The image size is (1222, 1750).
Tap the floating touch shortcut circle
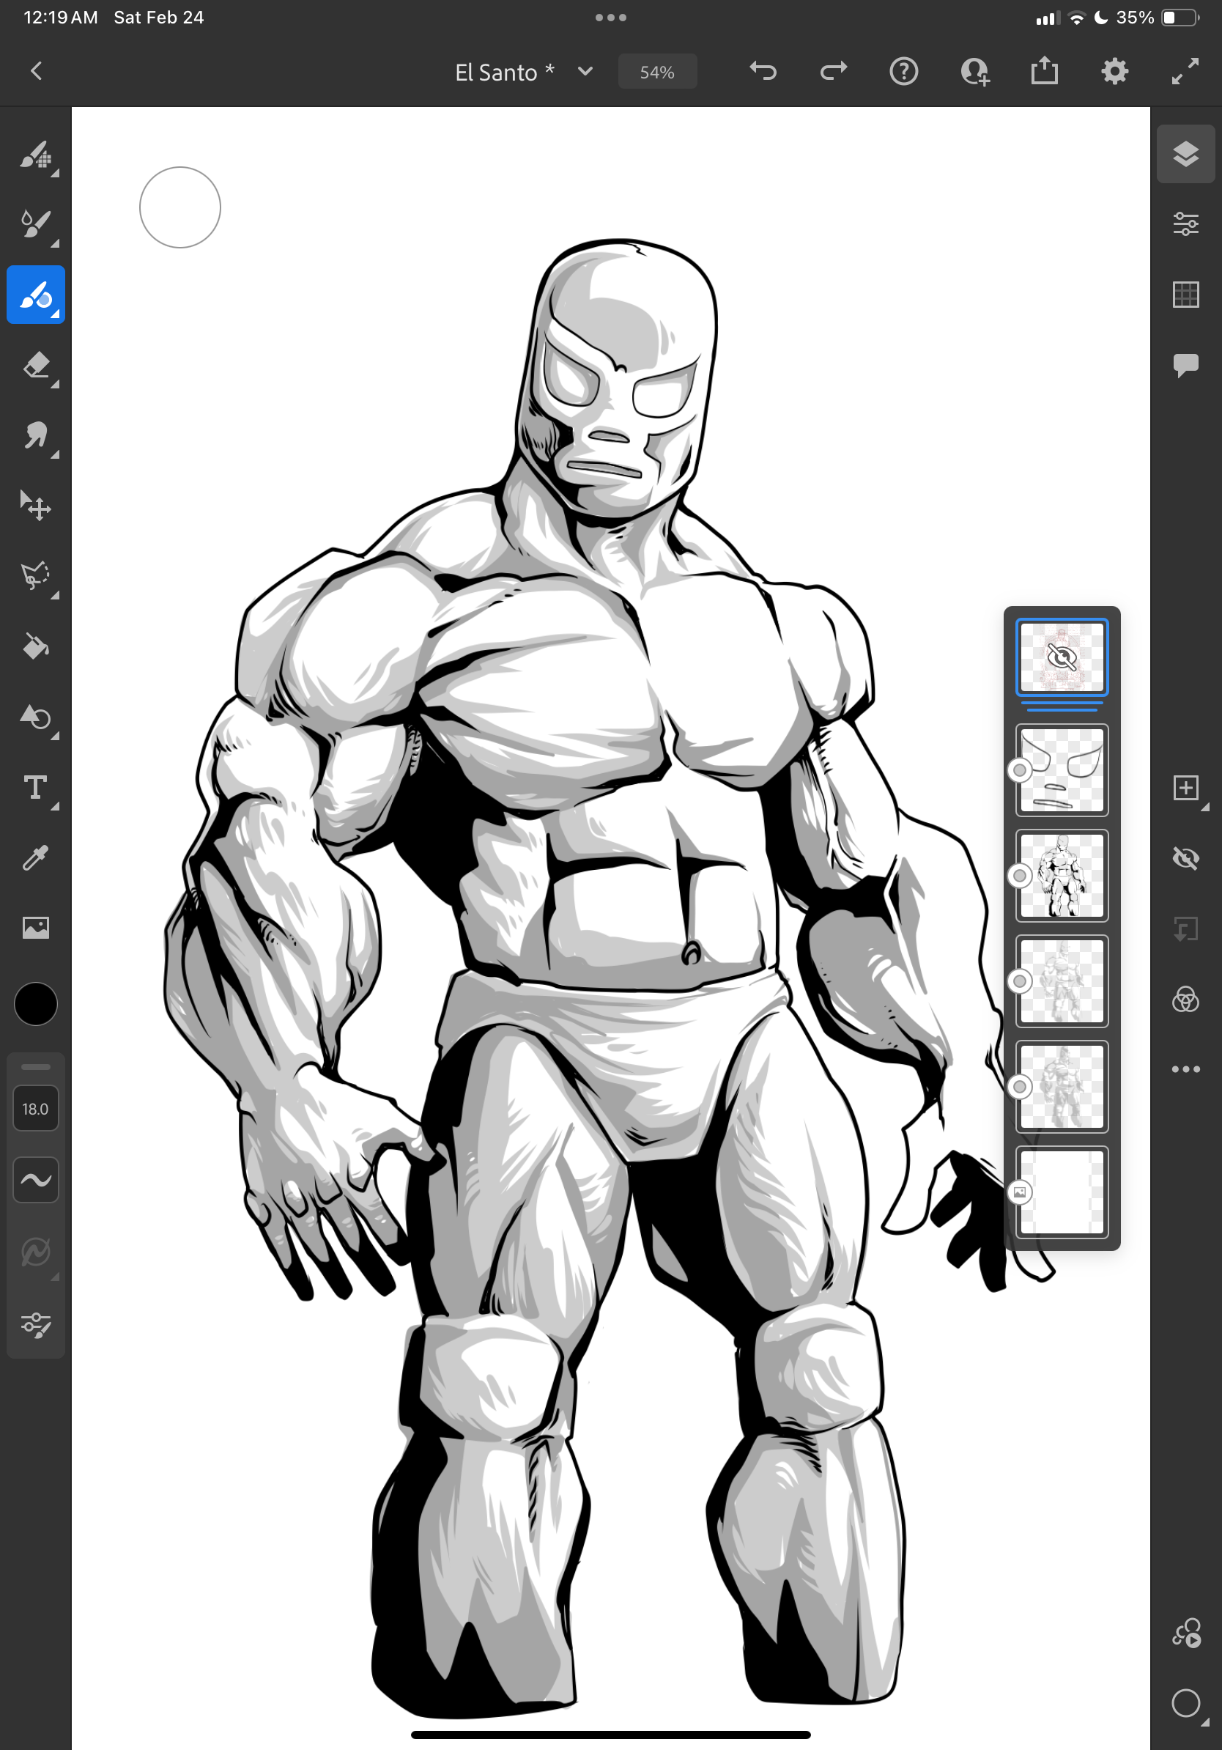(x=179, y=207)
